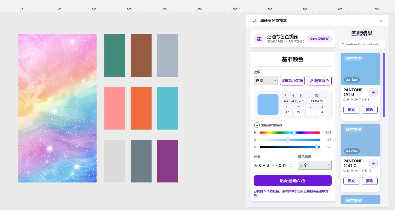Click the C: 40 M: 18 CMYK text

357,170
